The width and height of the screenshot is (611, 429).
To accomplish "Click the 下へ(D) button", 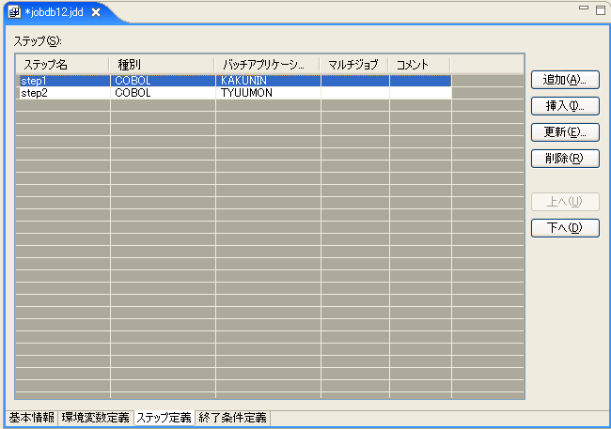I will click(x=565, y=228).
